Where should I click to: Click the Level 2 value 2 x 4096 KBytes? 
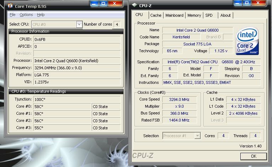(243, 113)
